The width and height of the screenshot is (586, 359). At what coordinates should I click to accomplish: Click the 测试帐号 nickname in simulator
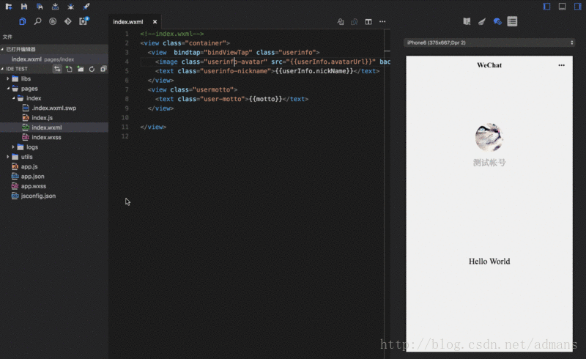[x=489, y=163]
